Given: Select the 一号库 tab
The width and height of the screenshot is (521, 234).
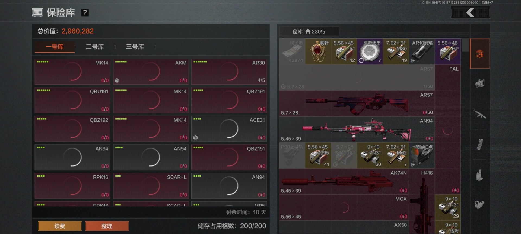Looking at the screenshot, I should click(55, 47).
